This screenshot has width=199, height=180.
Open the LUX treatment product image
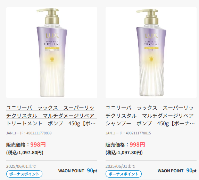pyautogui.click(x=52, y=53)
